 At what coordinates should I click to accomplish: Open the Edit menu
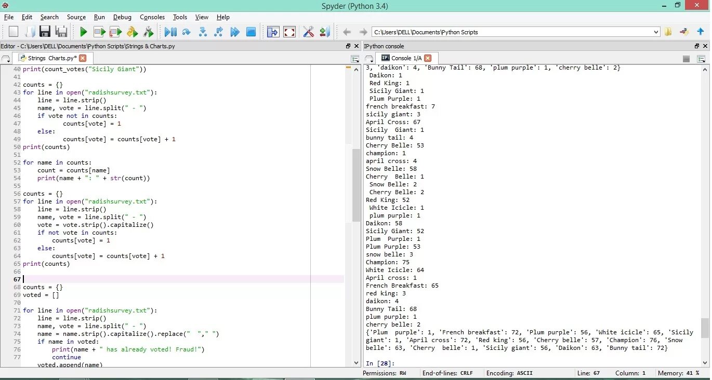[x=27, y=17]
